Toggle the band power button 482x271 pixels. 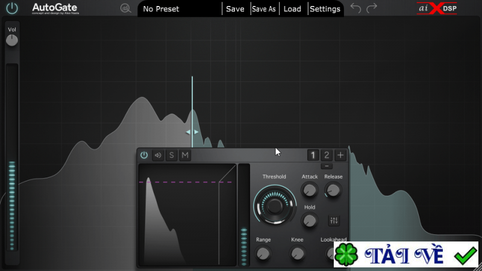pos(144,155)
